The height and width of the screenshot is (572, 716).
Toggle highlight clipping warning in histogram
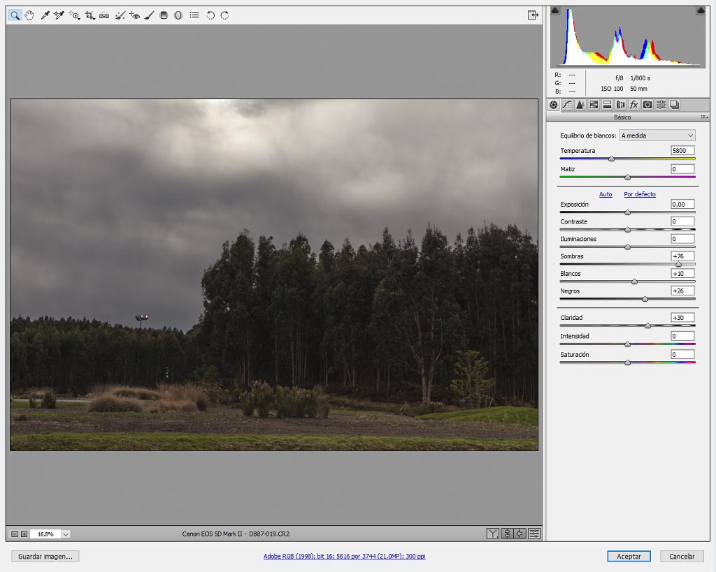coord(701,10)
